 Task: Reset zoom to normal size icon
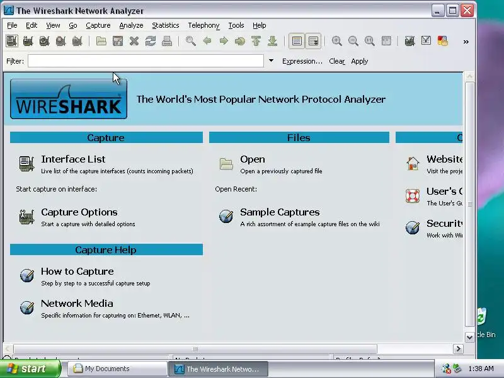[370, 41]
